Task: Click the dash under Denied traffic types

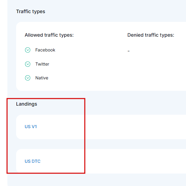Action: (x=128, y=51)
